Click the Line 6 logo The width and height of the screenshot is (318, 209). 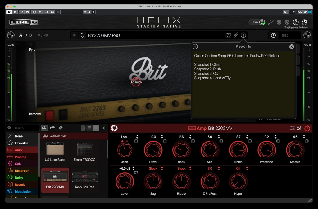pyautogui.click(x=24, y=22)
